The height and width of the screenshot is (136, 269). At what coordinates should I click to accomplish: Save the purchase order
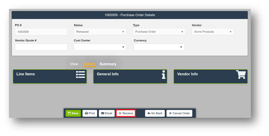(73, 113)
